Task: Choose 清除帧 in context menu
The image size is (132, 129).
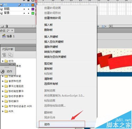Action: tap(48, 79)
